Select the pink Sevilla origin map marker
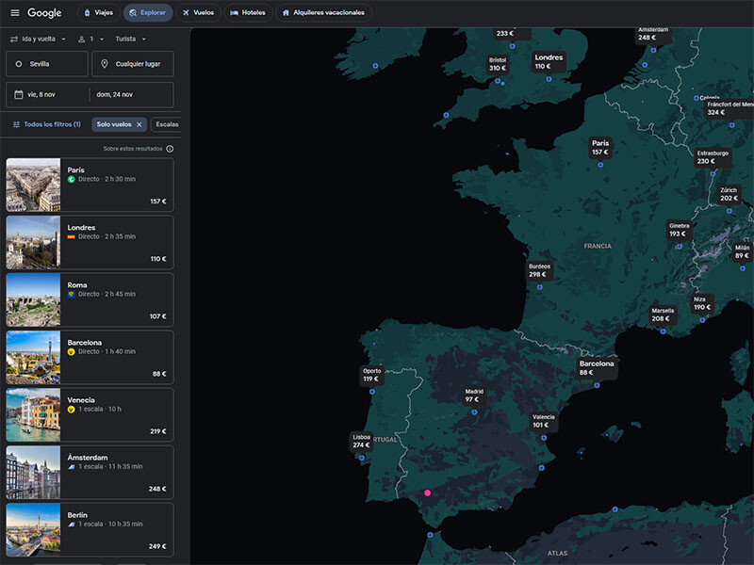Image resolution: width=754 pixels, height=565 pixels. pyautogui.click(x=428, y=492)
